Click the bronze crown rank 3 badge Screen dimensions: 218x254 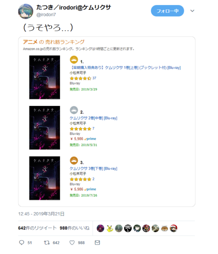74,161
